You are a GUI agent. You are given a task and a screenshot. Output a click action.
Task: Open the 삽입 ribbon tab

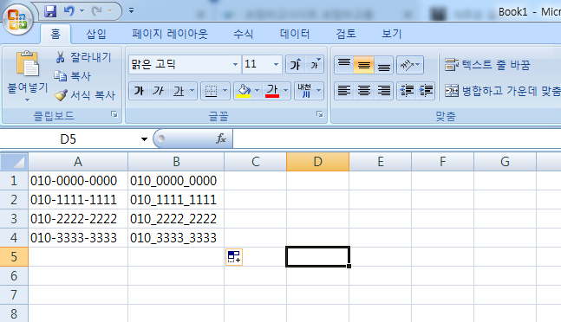click(x=96, y=34)
